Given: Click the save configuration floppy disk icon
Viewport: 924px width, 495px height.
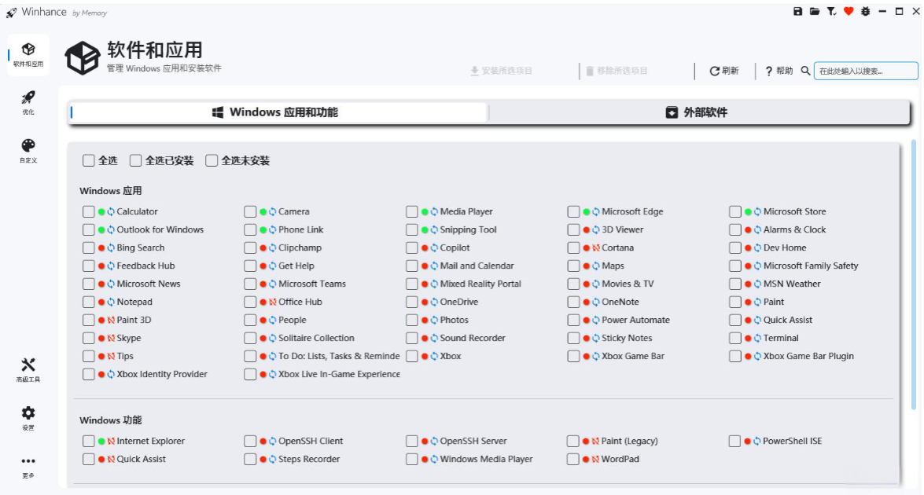Looking at the screenshot, I should [x=798, y=12].
